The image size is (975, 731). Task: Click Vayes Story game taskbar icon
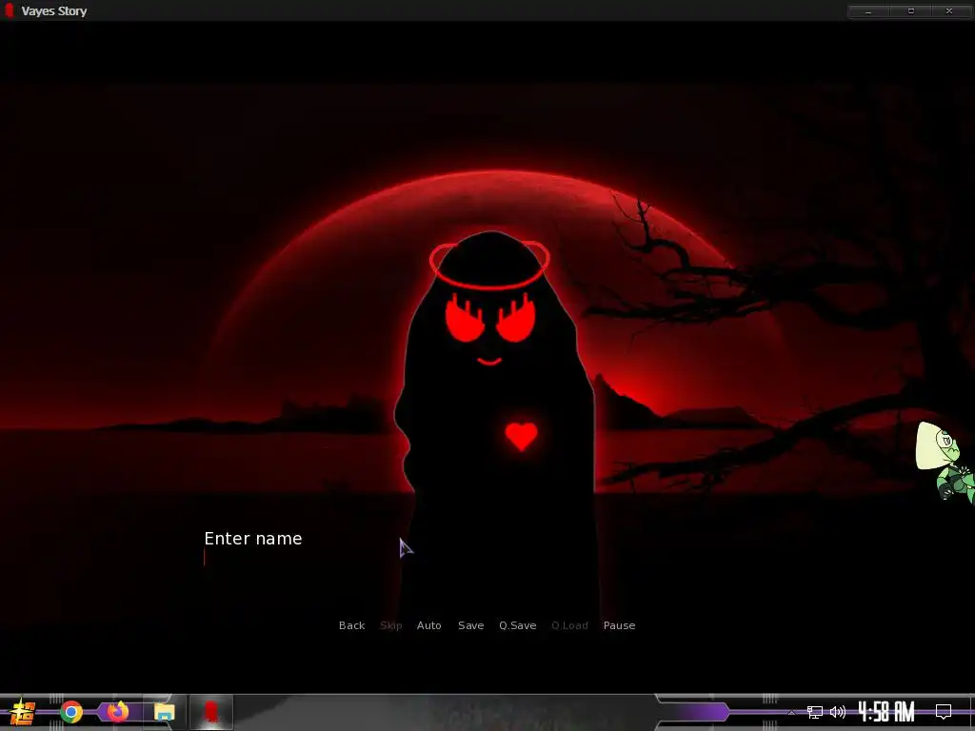211,712
